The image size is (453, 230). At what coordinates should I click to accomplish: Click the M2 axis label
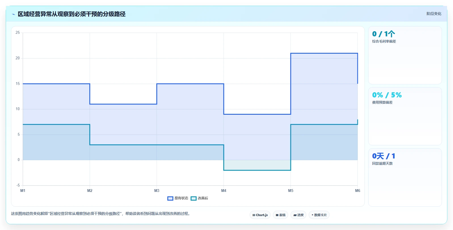[x=90, y=191]
